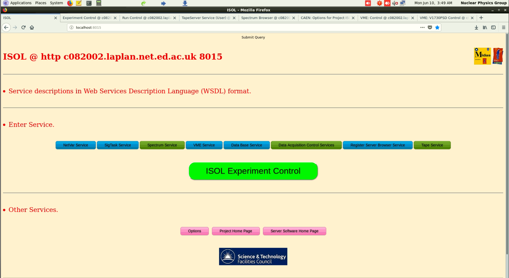Open Register Server Browser Service
The image size is (509, 278).
tap(378, 145)
